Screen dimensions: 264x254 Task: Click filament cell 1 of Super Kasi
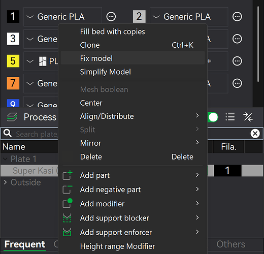[x=227, y=171]
